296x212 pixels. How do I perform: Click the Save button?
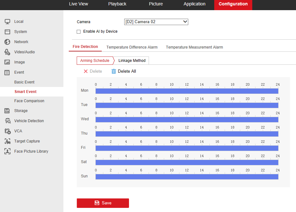pos(103,203)
